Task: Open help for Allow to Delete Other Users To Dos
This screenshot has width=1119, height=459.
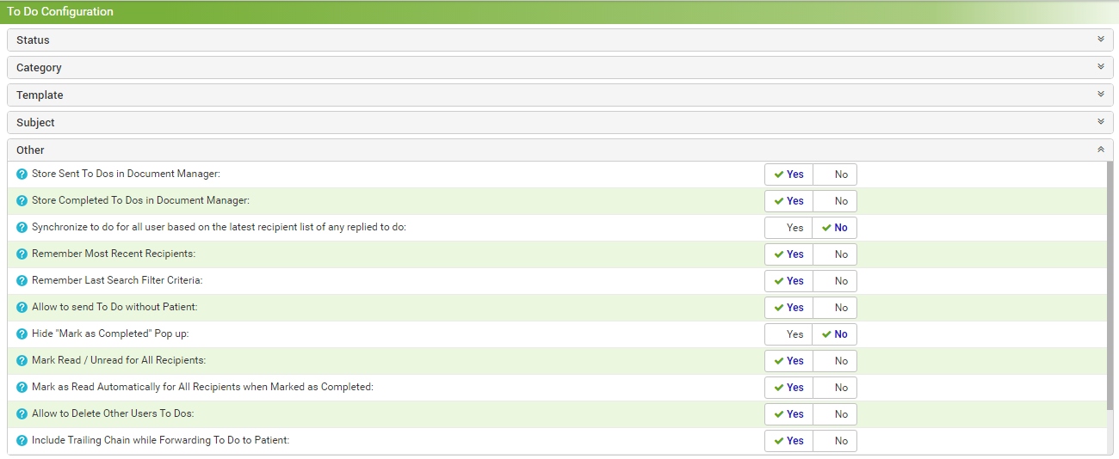Action: point(22,414)
